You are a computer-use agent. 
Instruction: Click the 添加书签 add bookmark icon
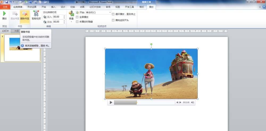point(15,14)
